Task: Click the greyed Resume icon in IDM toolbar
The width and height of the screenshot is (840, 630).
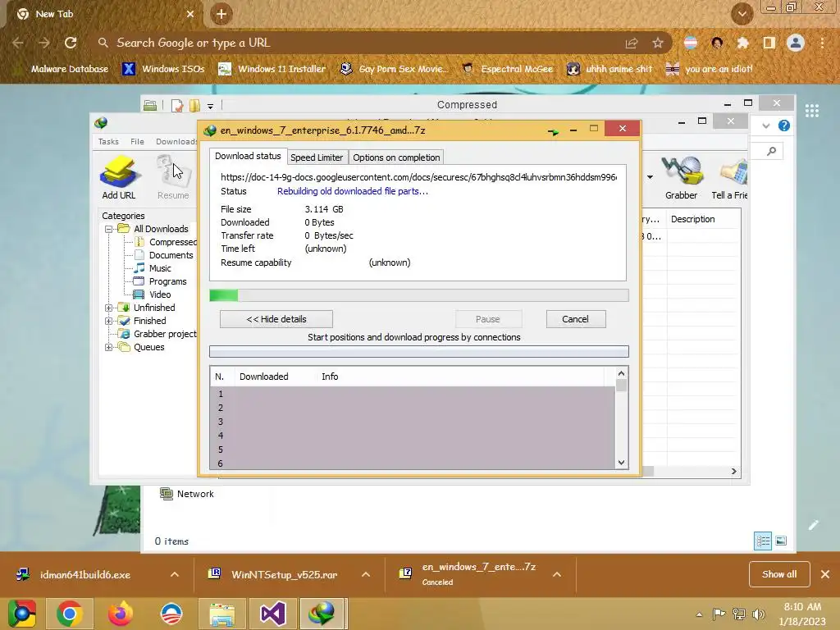Action: coord(172,177)
